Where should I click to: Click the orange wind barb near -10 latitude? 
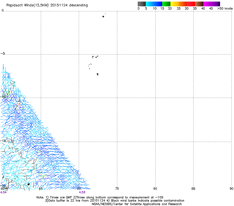click(x=19, y=104)
